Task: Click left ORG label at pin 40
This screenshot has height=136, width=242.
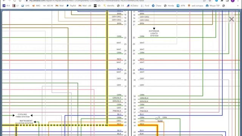Action: click(x=119, y=121)
